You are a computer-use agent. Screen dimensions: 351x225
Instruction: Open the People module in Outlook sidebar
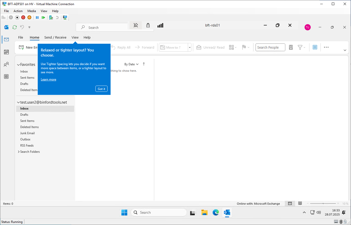[6, 64]
